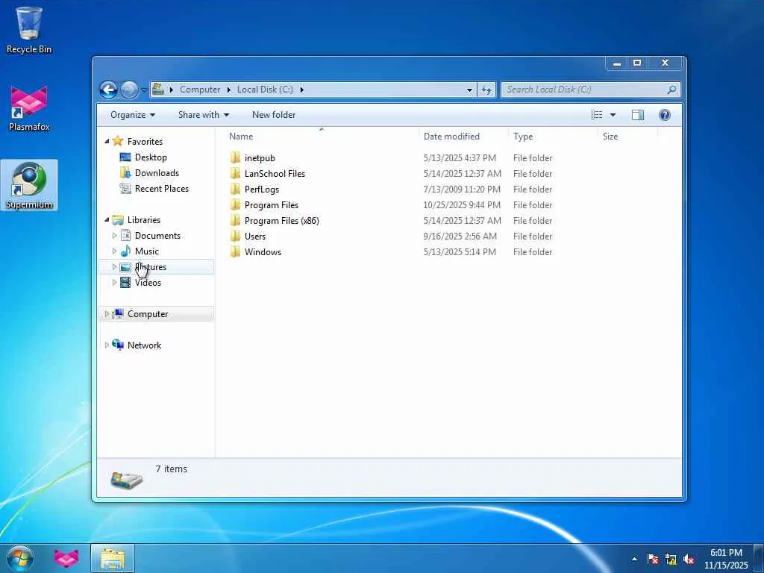764x573 pixels.
Task: Click Computer in the address breadcrumb
Action: [200, 90]
